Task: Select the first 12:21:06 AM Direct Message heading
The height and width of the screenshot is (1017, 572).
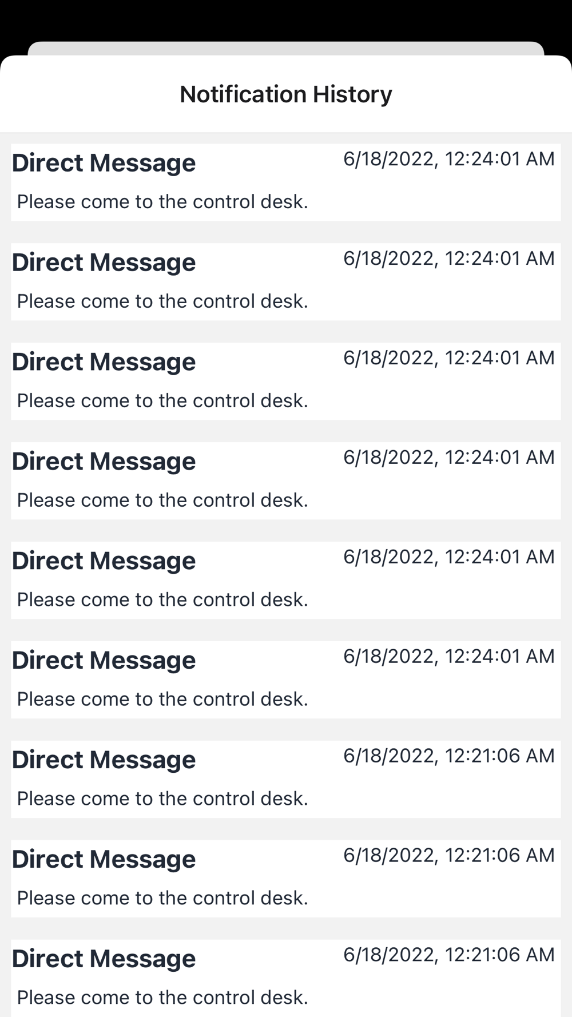Action: pyautogui.click(x=104, y=760)
